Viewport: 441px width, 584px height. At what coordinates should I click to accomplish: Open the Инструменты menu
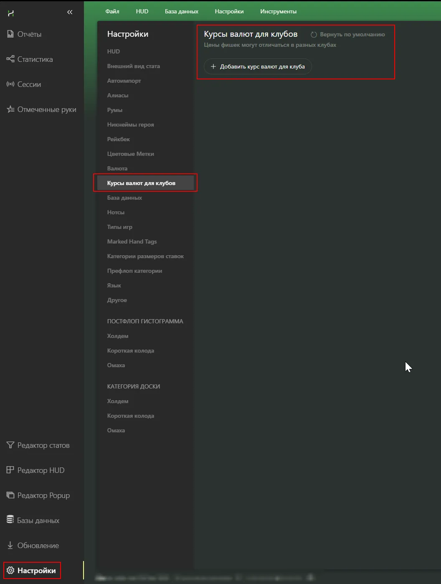pyautogui.click(x=278, y=12)
